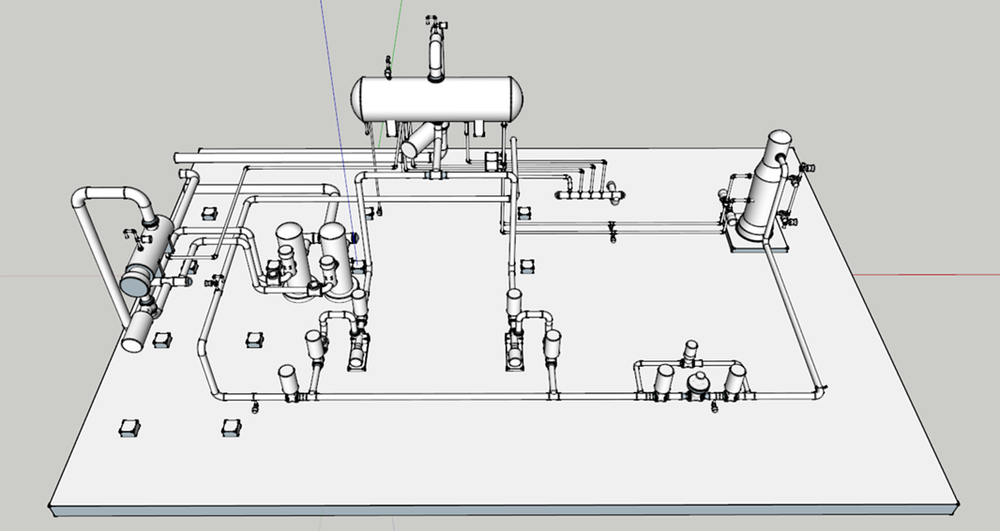
Task: Click the pipe manifold header with four branches
Action: click(583, 195)
